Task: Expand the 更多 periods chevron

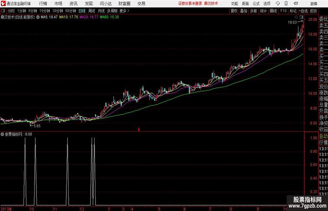Action: (x=128, y=11)
